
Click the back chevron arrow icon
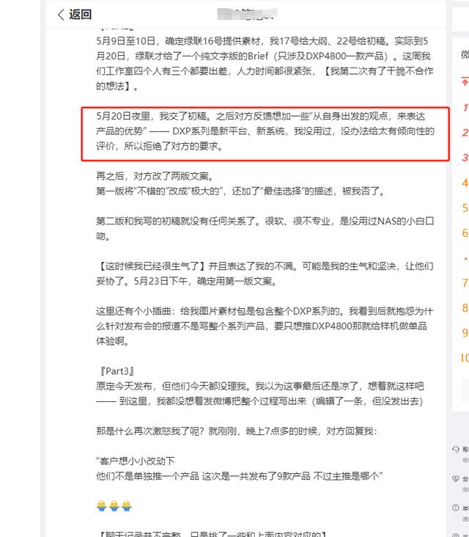pyautogui.click(x=61, y=15)
